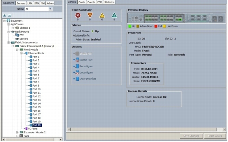This screenshot has height=142, width=228.
Task: Collapse the Equipment root node
Action: pyautogui.click(x=4, y=21)
